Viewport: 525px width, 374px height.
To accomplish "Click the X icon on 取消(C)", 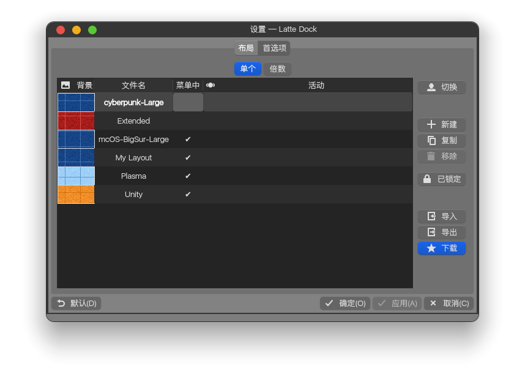I will 433,303.
